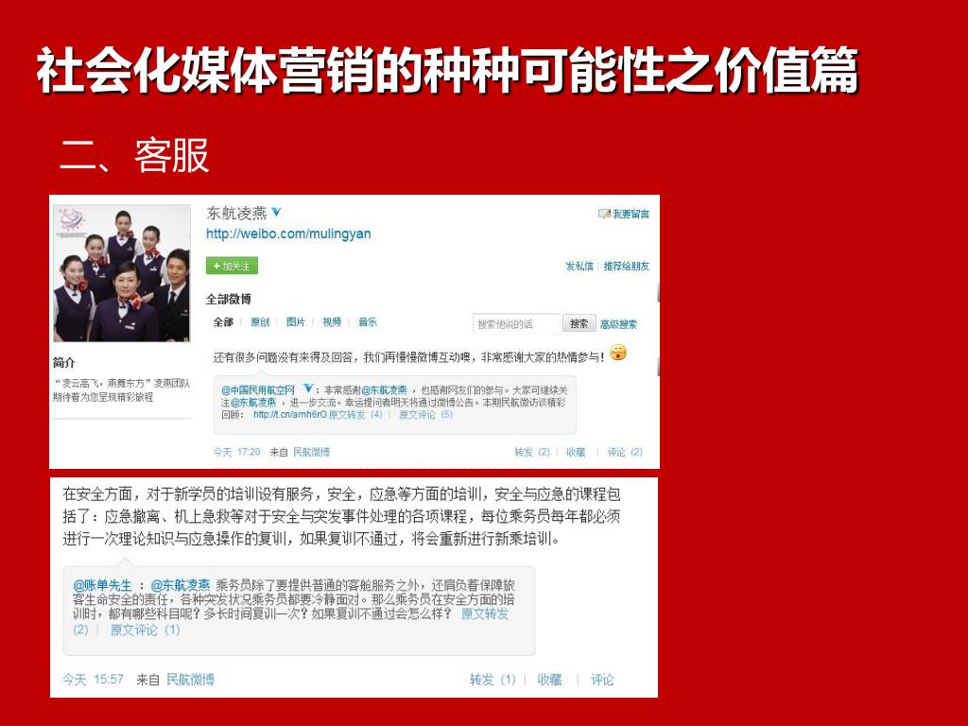Image resolution: width=968 pixels, height=726 pixels.
Task: Open the weibo.com/mulingyan profile link
Action: [288, 234]
